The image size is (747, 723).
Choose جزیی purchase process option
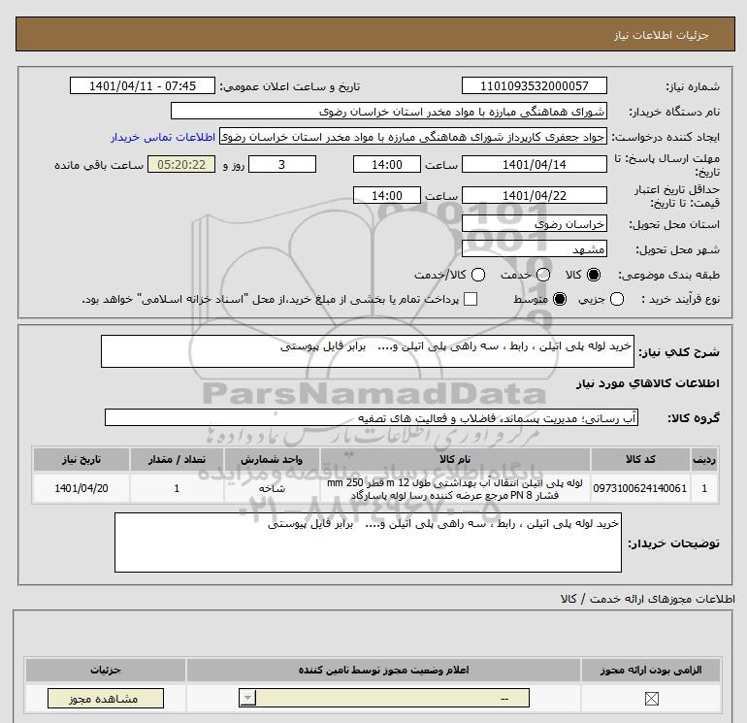pos(617,299)
